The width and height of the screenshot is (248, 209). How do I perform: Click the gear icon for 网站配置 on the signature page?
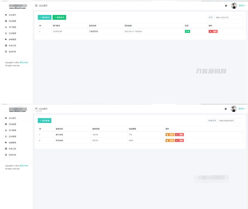click(6, 21)
